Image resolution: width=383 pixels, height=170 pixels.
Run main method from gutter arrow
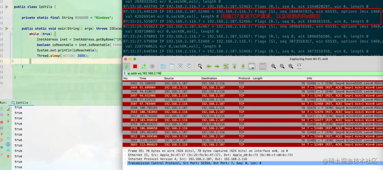pyautogui.click(x=7, y=29)
